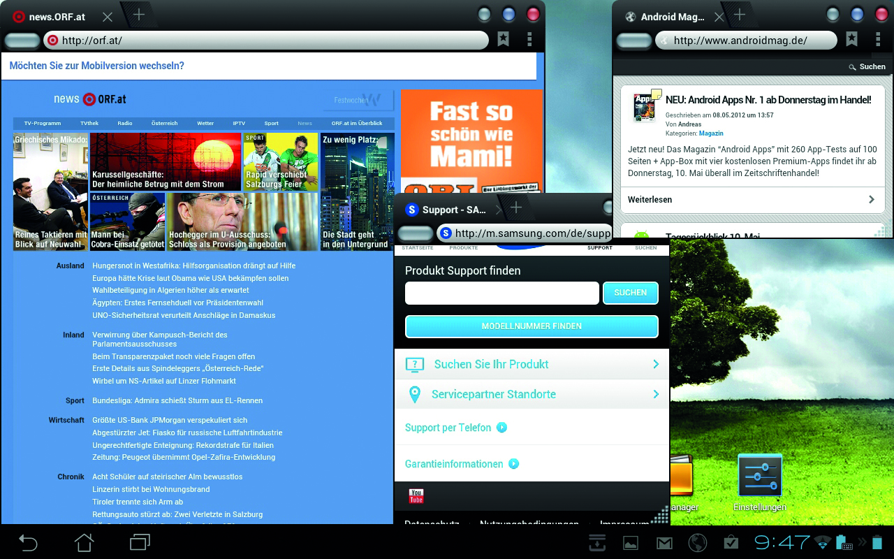
Task: Open Linzerin stirbt bei Wohnungsbrand headline
Action: click(151, 489)
